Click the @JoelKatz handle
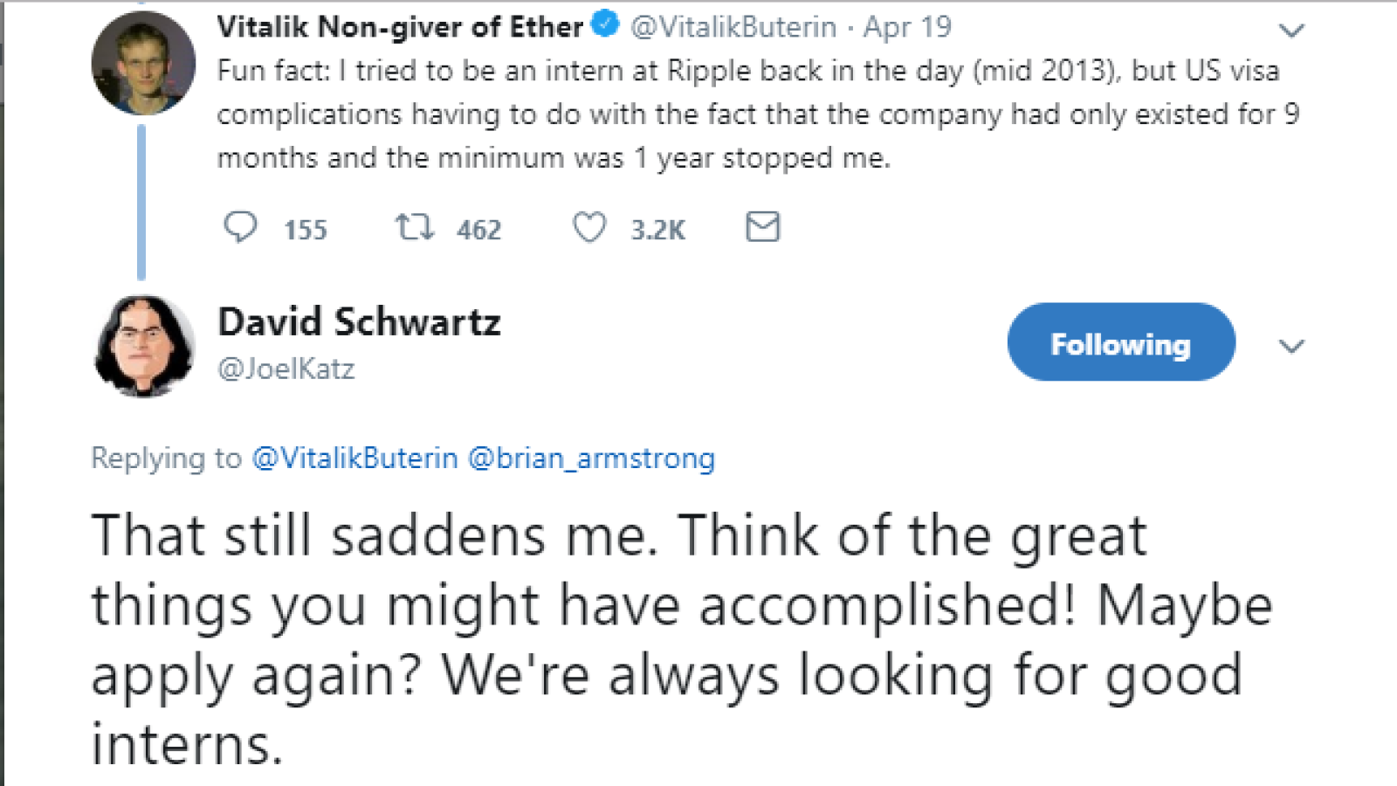The height and width of the screenshot is (786, 1397). coord(286,369)
